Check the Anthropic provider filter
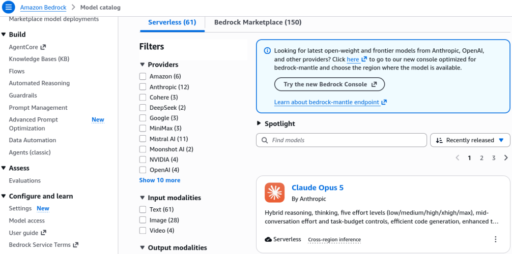The width and height of the screenshot is (512, 254). coord(143,87)
